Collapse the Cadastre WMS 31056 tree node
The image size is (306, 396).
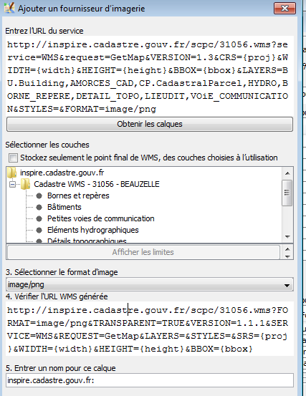click(x=12, y=184)
